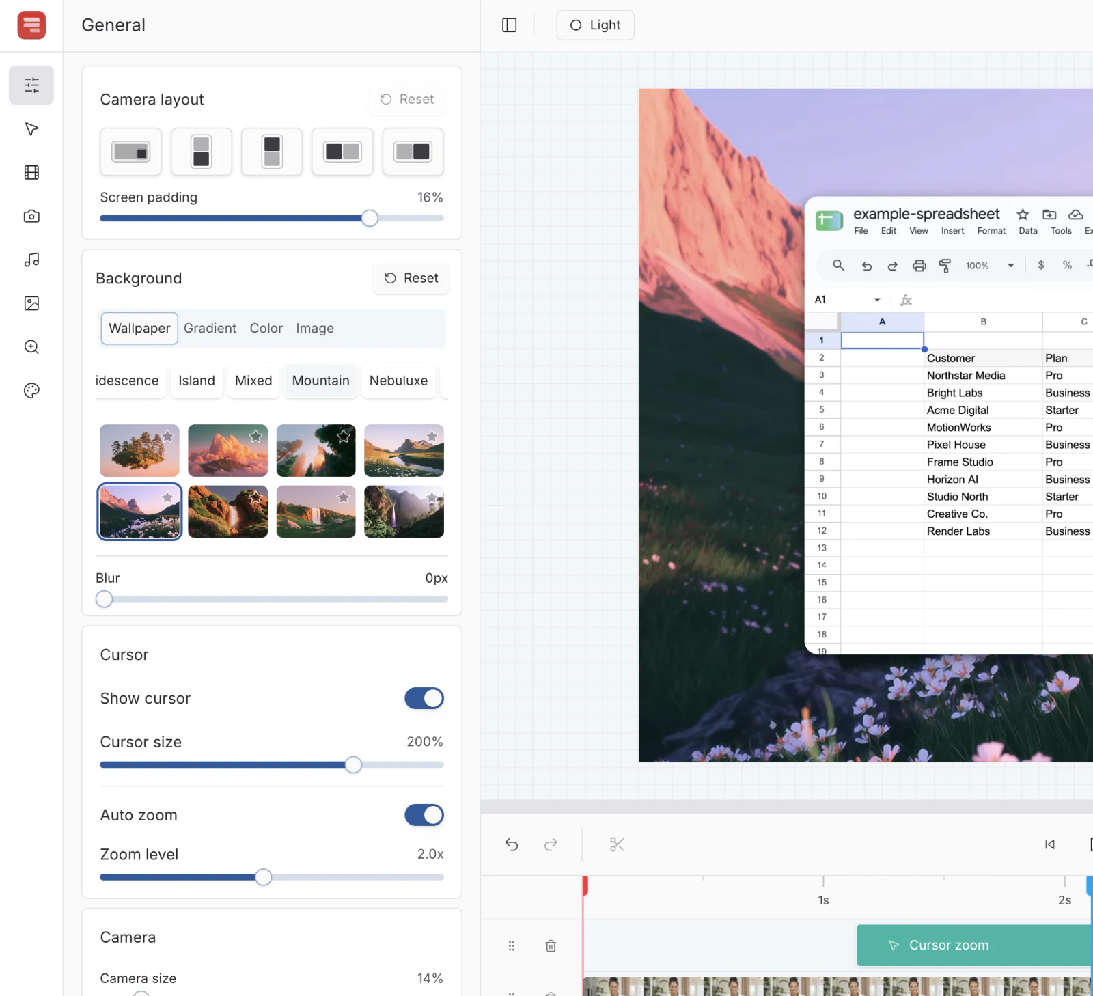Click the Cursor zoom track handle

[x=512, y=945]
